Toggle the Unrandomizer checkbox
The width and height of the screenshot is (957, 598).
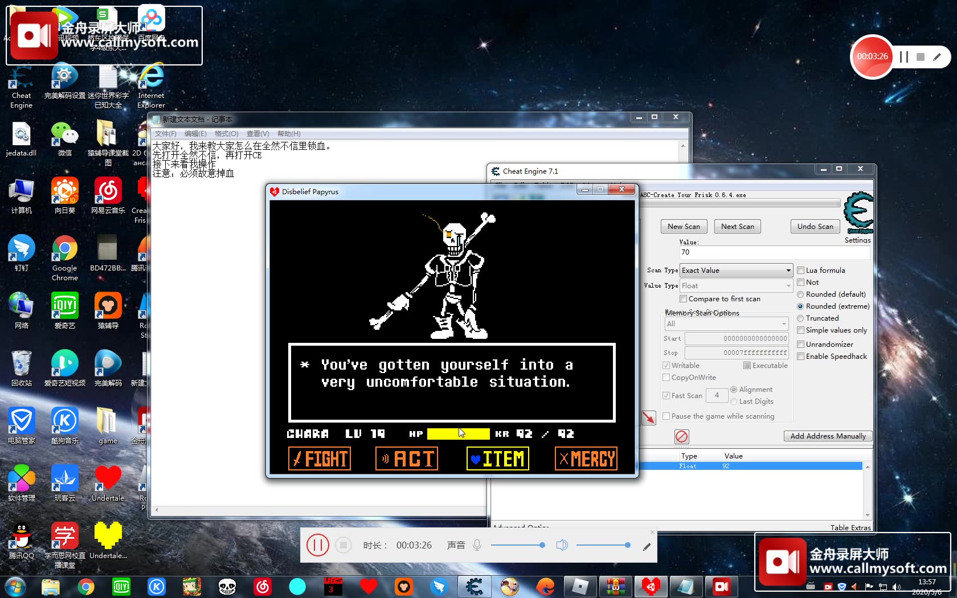[x=800, y=345]
